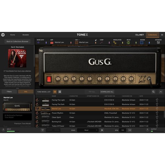Viewport: 165px width, 165px height.
Task: Sort list by STOMP BASED ON column
Action: (93, 96)
